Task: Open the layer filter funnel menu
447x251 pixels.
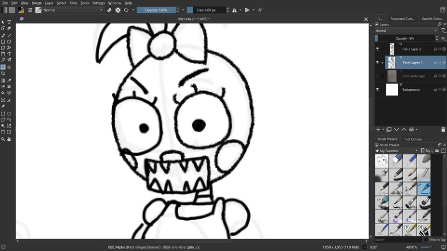Action: pyautogui.click(x=443, y=30)
